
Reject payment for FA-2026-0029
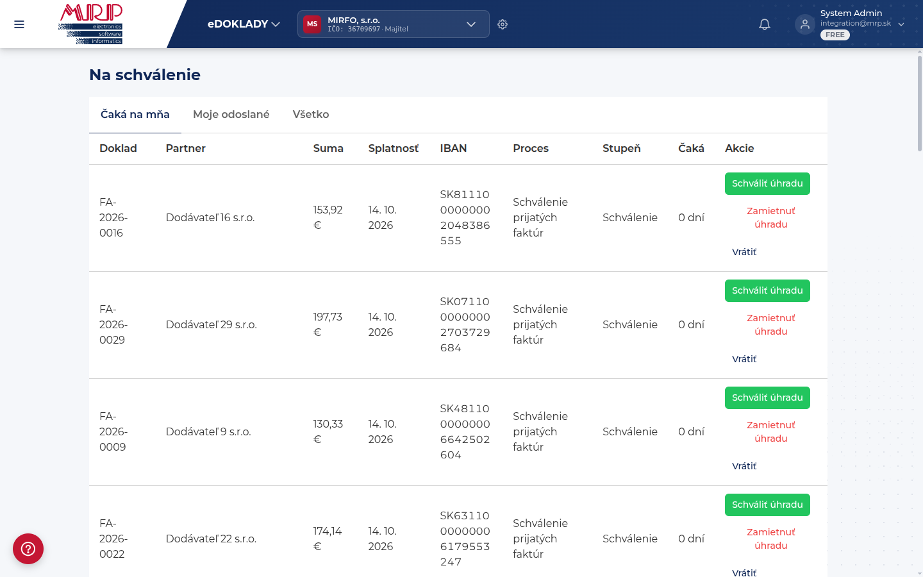(x=771, y=325)
